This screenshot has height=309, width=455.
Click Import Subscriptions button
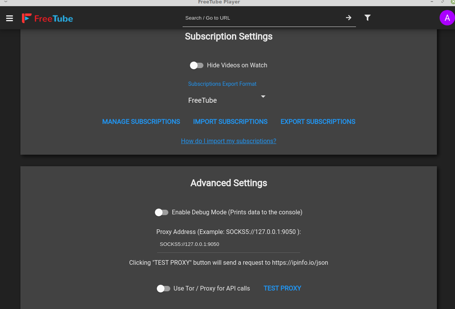(230, 122)
